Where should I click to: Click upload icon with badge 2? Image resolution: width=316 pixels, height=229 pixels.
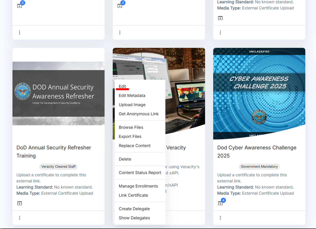(120, 6)
